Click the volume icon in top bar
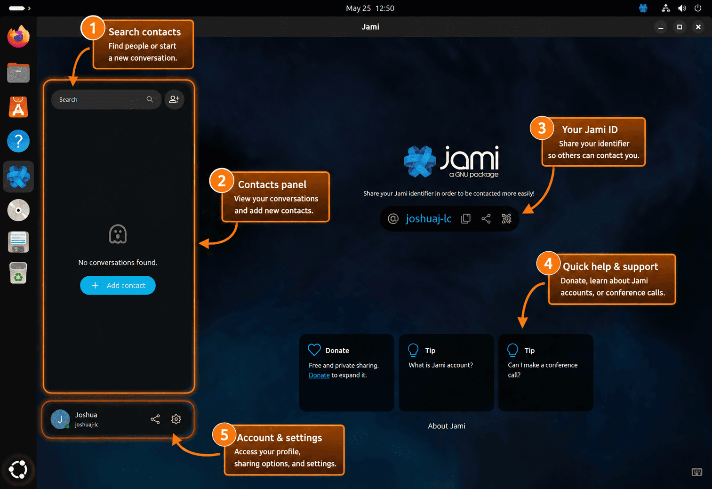 682,8
